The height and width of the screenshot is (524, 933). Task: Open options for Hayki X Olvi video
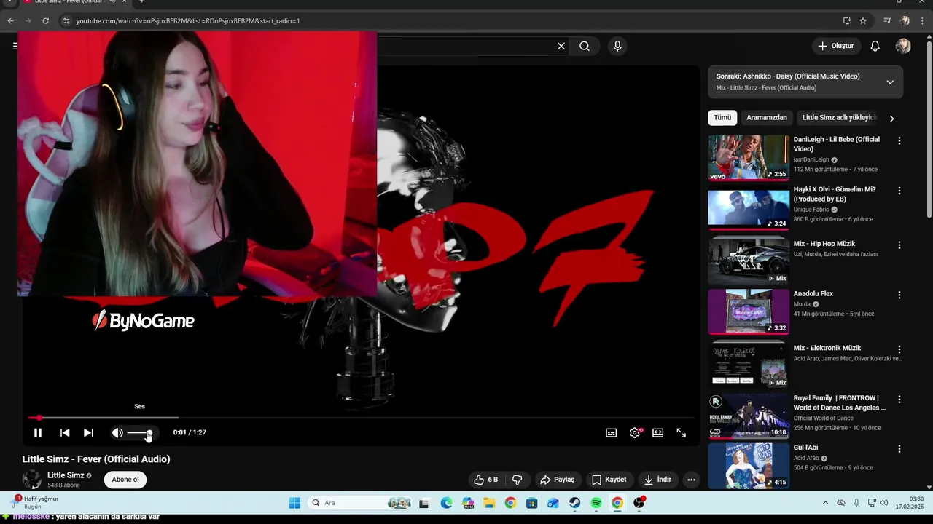899,191
